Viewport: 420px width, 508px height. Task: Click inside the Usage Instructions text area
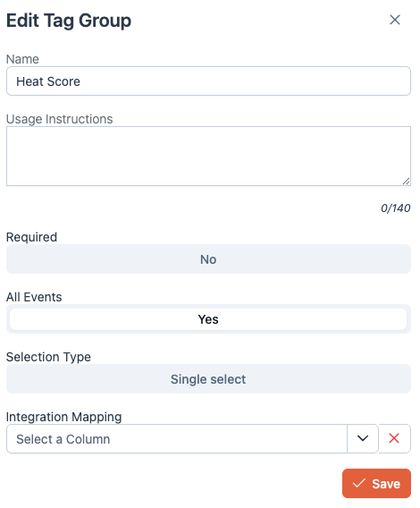click(x=208, y=157)
